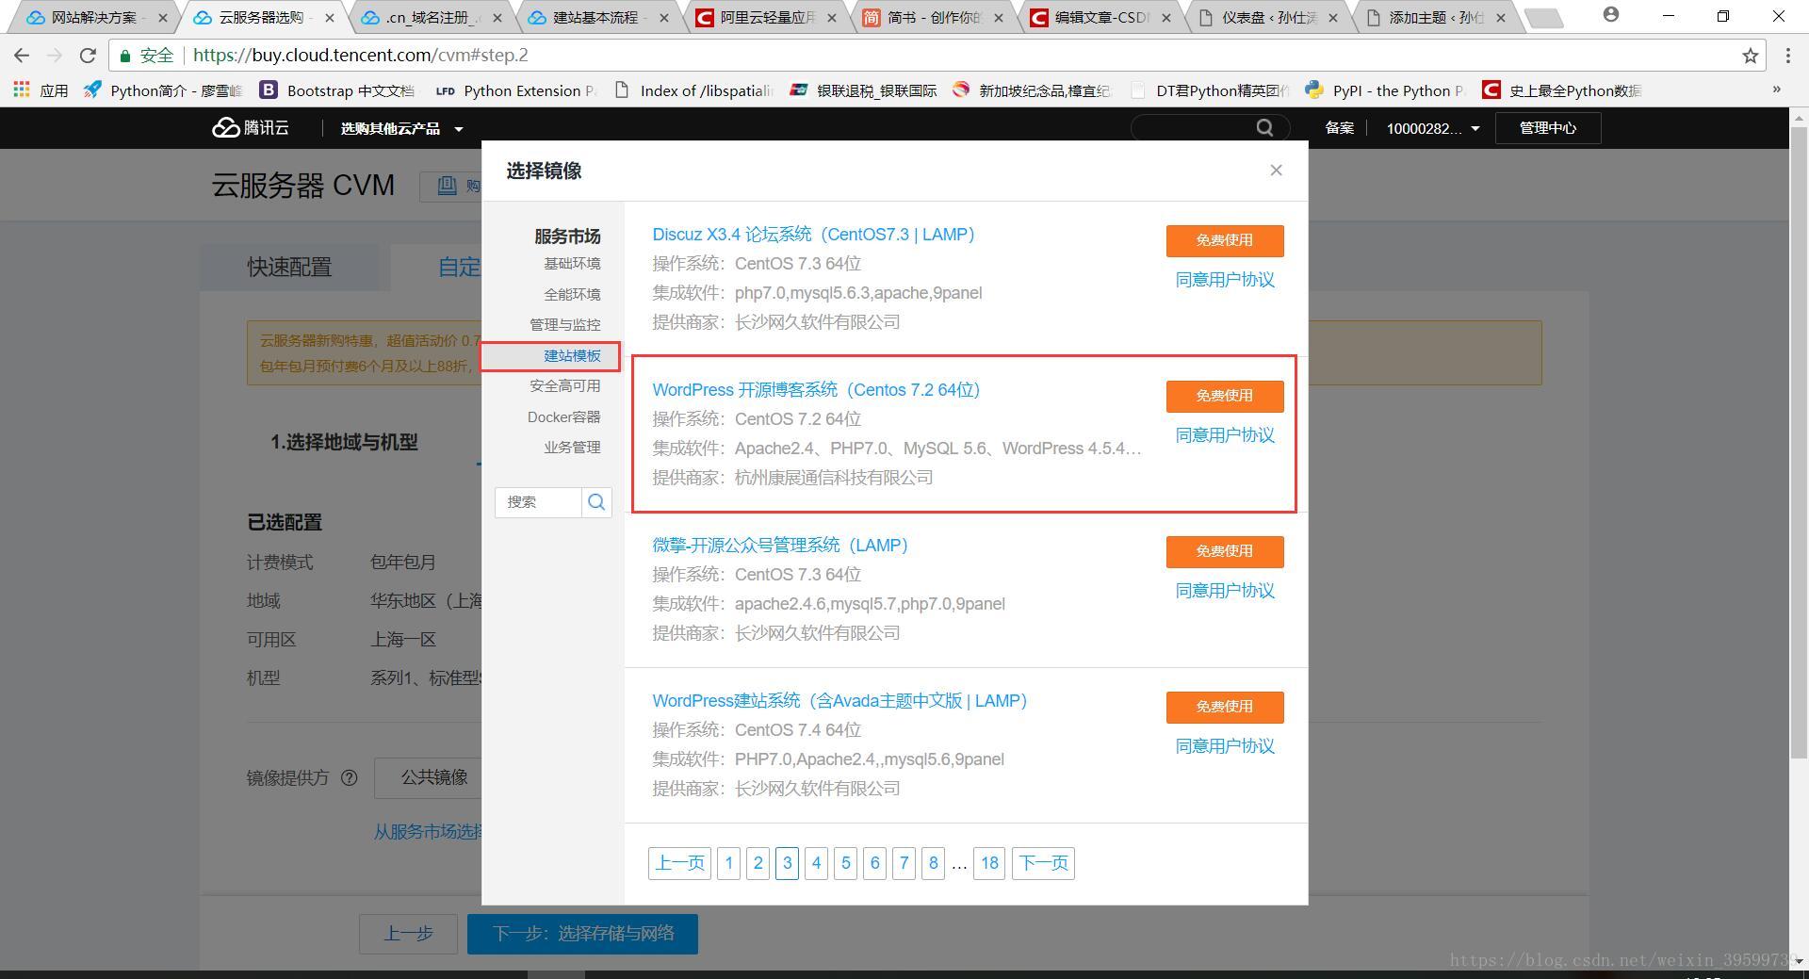1809x979 pixels.
Task: Bookmark this page with the star icon
Action: tap(1751, 56)
